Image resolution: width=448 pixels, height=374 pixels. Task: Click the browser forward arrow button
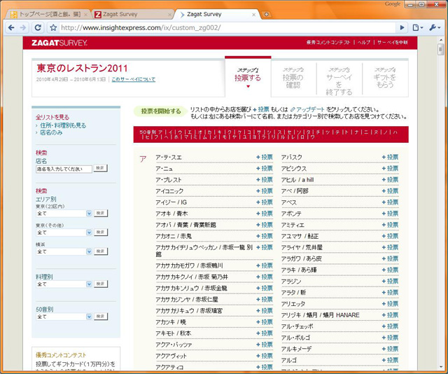coord(23,27)
